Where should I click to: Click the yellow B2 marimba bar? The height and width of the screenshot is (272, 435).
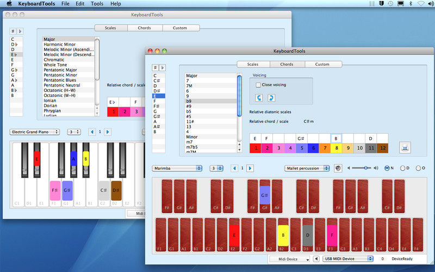click(283, 235)
